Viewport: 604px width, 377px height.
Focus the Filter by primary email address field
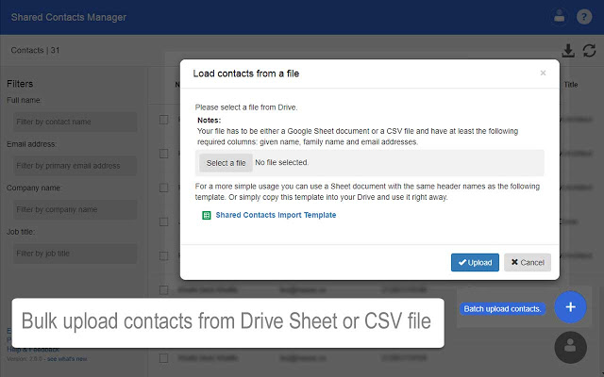tap(75, 166)
